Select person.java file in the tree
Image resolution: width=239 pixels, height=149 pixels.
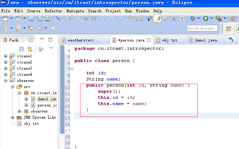tap(46, 105)
